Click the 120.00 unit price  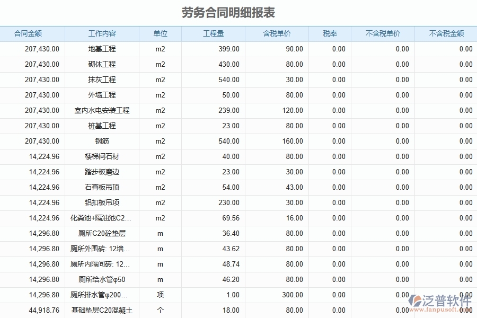pyautogui.click(x=293, y=110)
